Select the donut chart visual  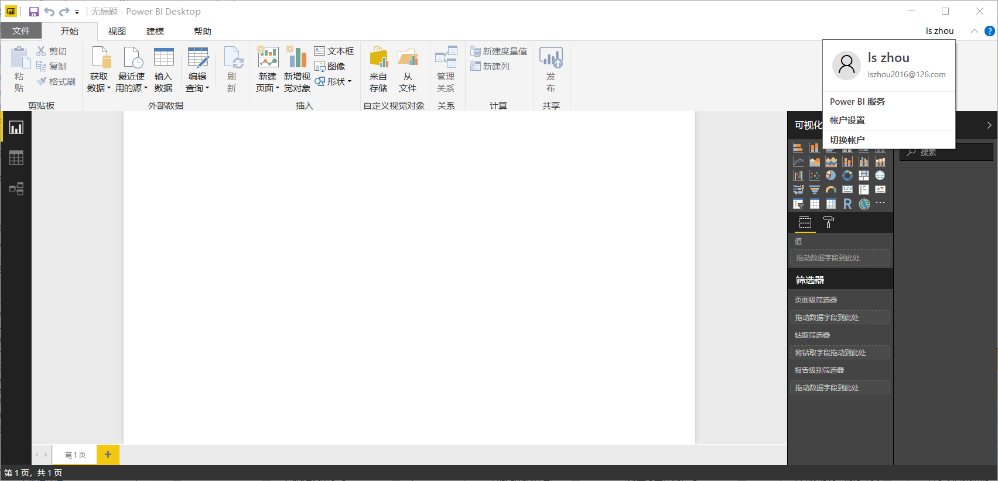pyautogui.click(x=847, y=176)
